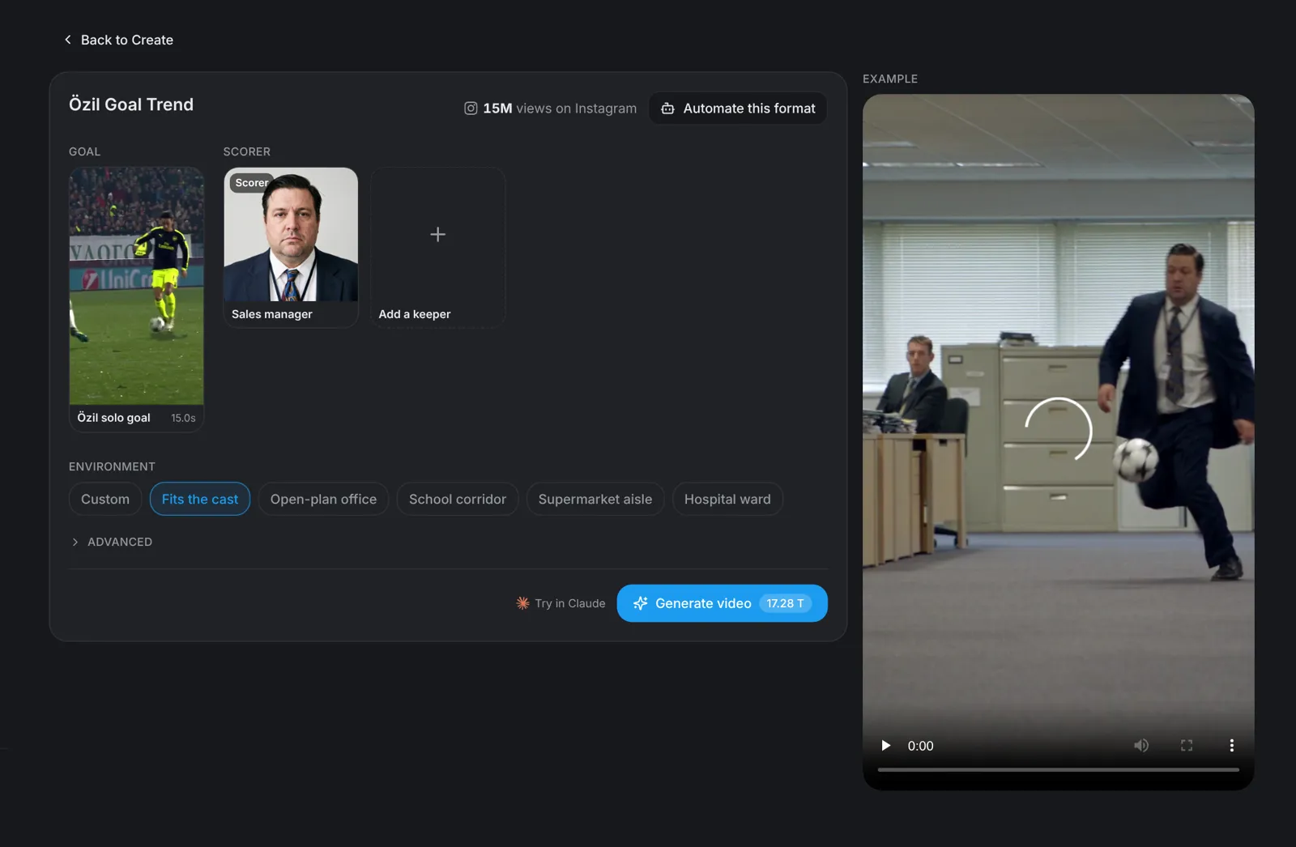1296x847 pixels.
Task: Click the sparkle icon on Generate video
Action: pyautogui.click(x=640, y=603)
